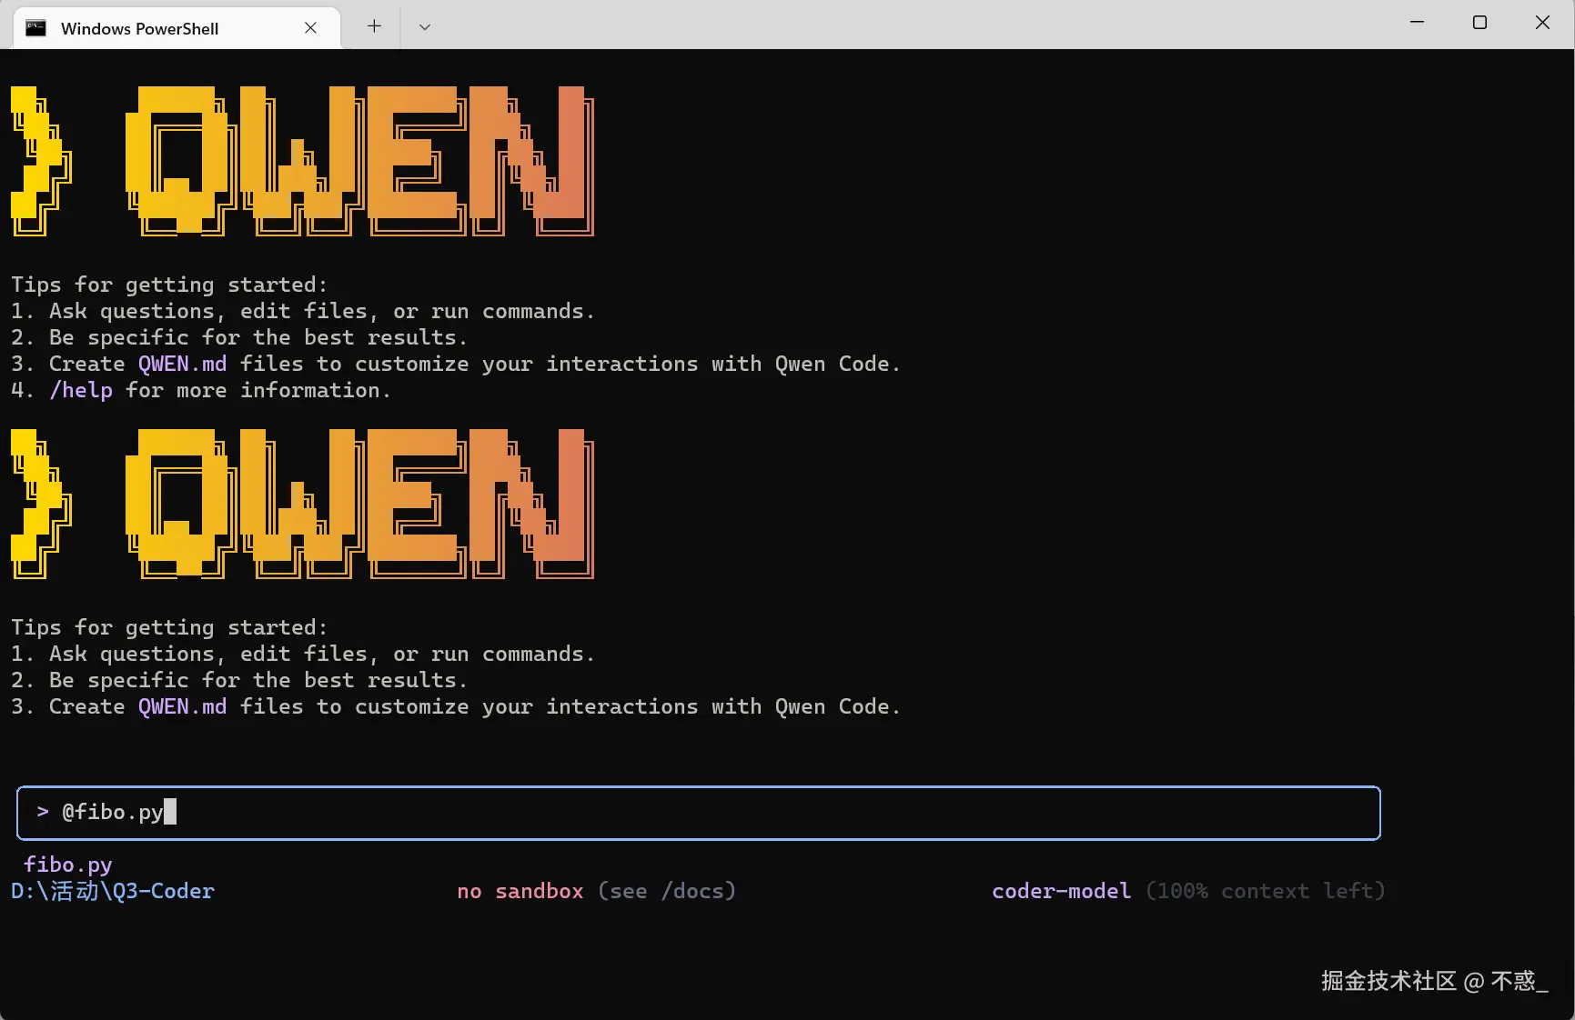1575x1020 pixels.
Task: Click the '100% context left' indicator
Action: (1266, 891)
